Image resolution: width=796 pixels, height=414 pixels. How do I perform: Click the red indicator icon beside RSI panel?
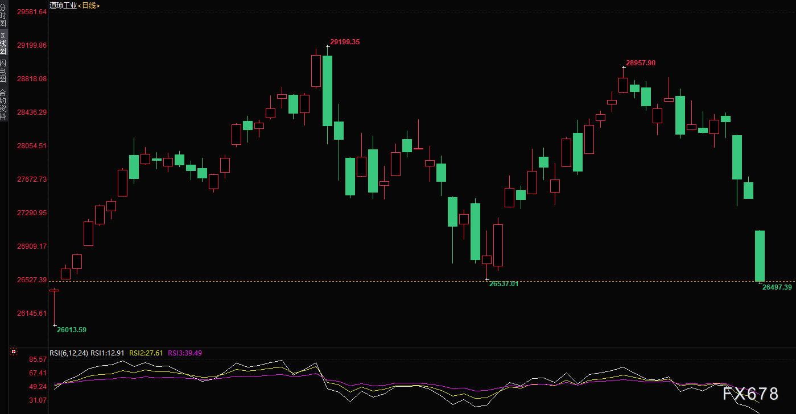pos(14,352)
